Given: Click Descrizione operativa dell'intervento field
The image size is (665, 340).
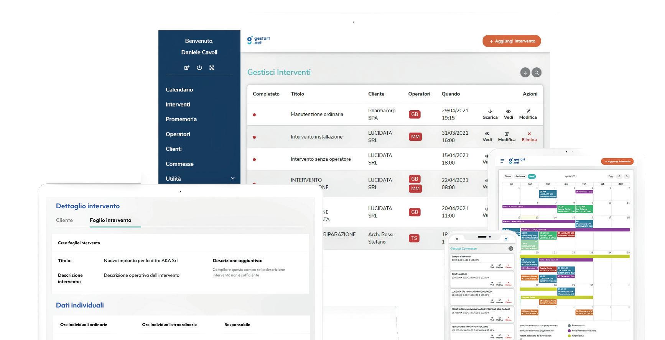Looking at the screenshot, I should click(x=142, y=275).
